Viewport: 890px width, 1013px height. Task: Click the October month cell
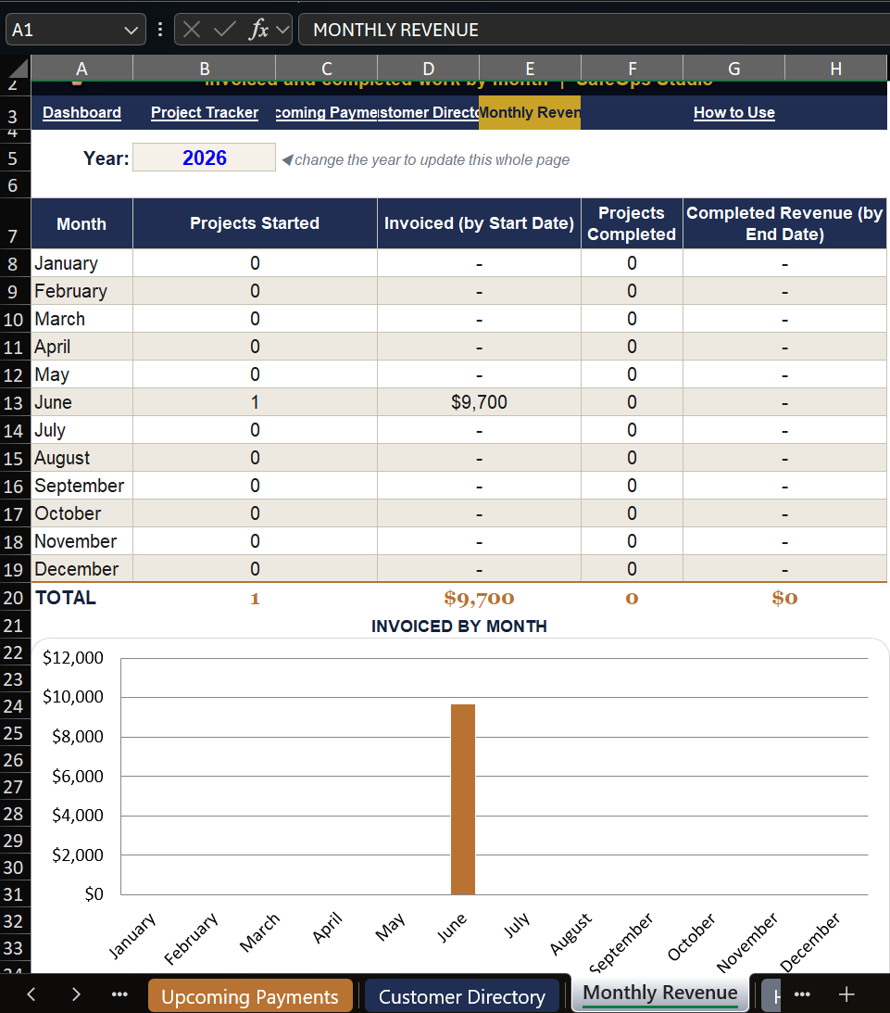coord(82,513)
